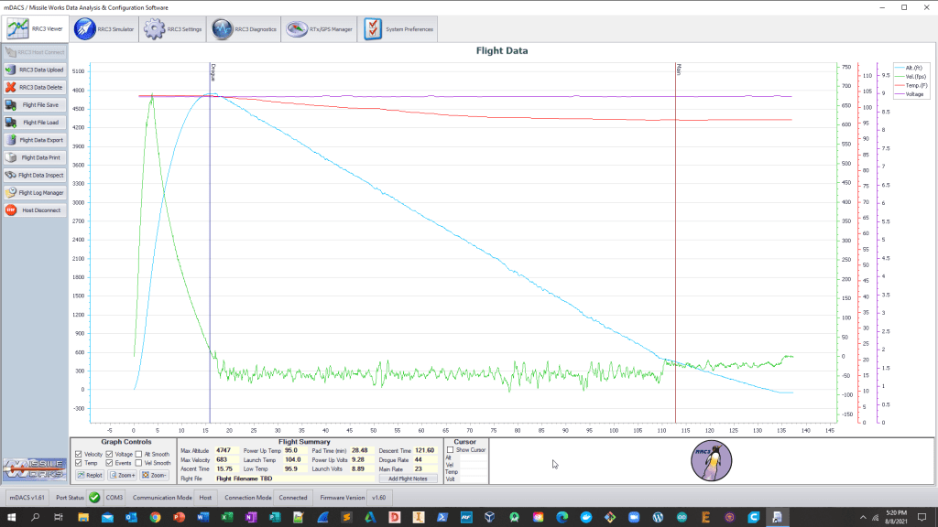This screenshot has width=938, height=527.
Task: Toggle the Events checkbox off
Action: point(109,463)
